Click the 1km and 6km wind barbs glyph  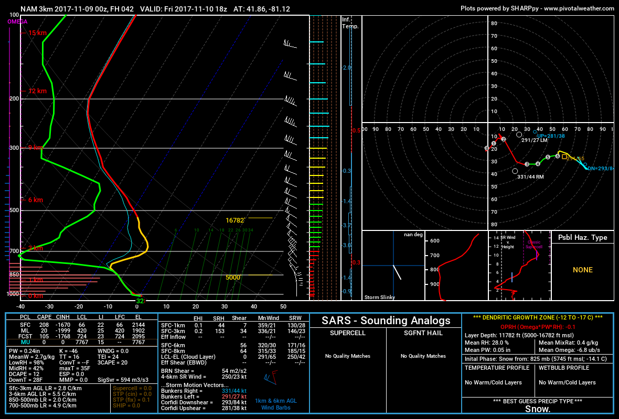[271, 377]
